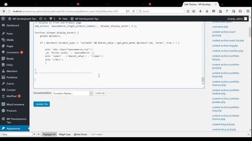Open Comments in the sidebar
252x141 pixels.
coord(13,52)
